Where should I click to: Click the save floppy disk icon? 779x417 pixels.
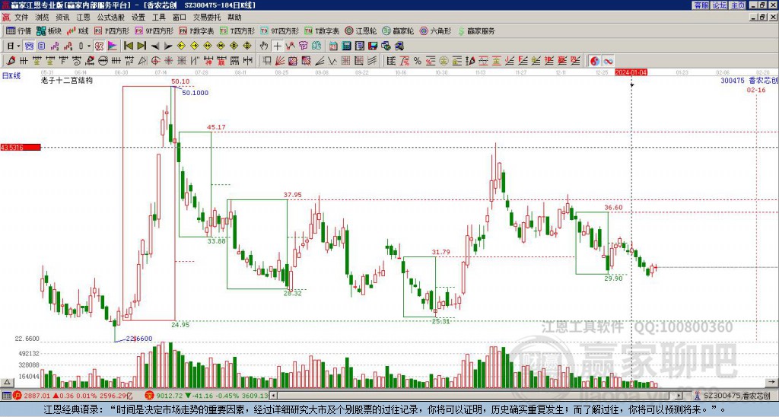point(373,46)
